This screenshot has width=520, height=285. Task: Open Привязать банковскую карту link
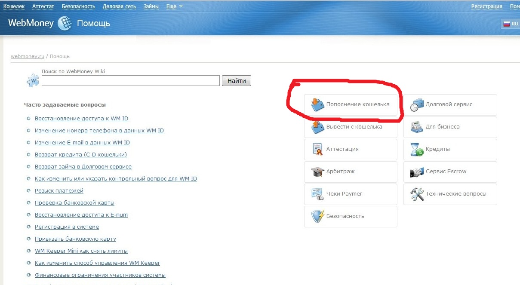click(75, 239)
